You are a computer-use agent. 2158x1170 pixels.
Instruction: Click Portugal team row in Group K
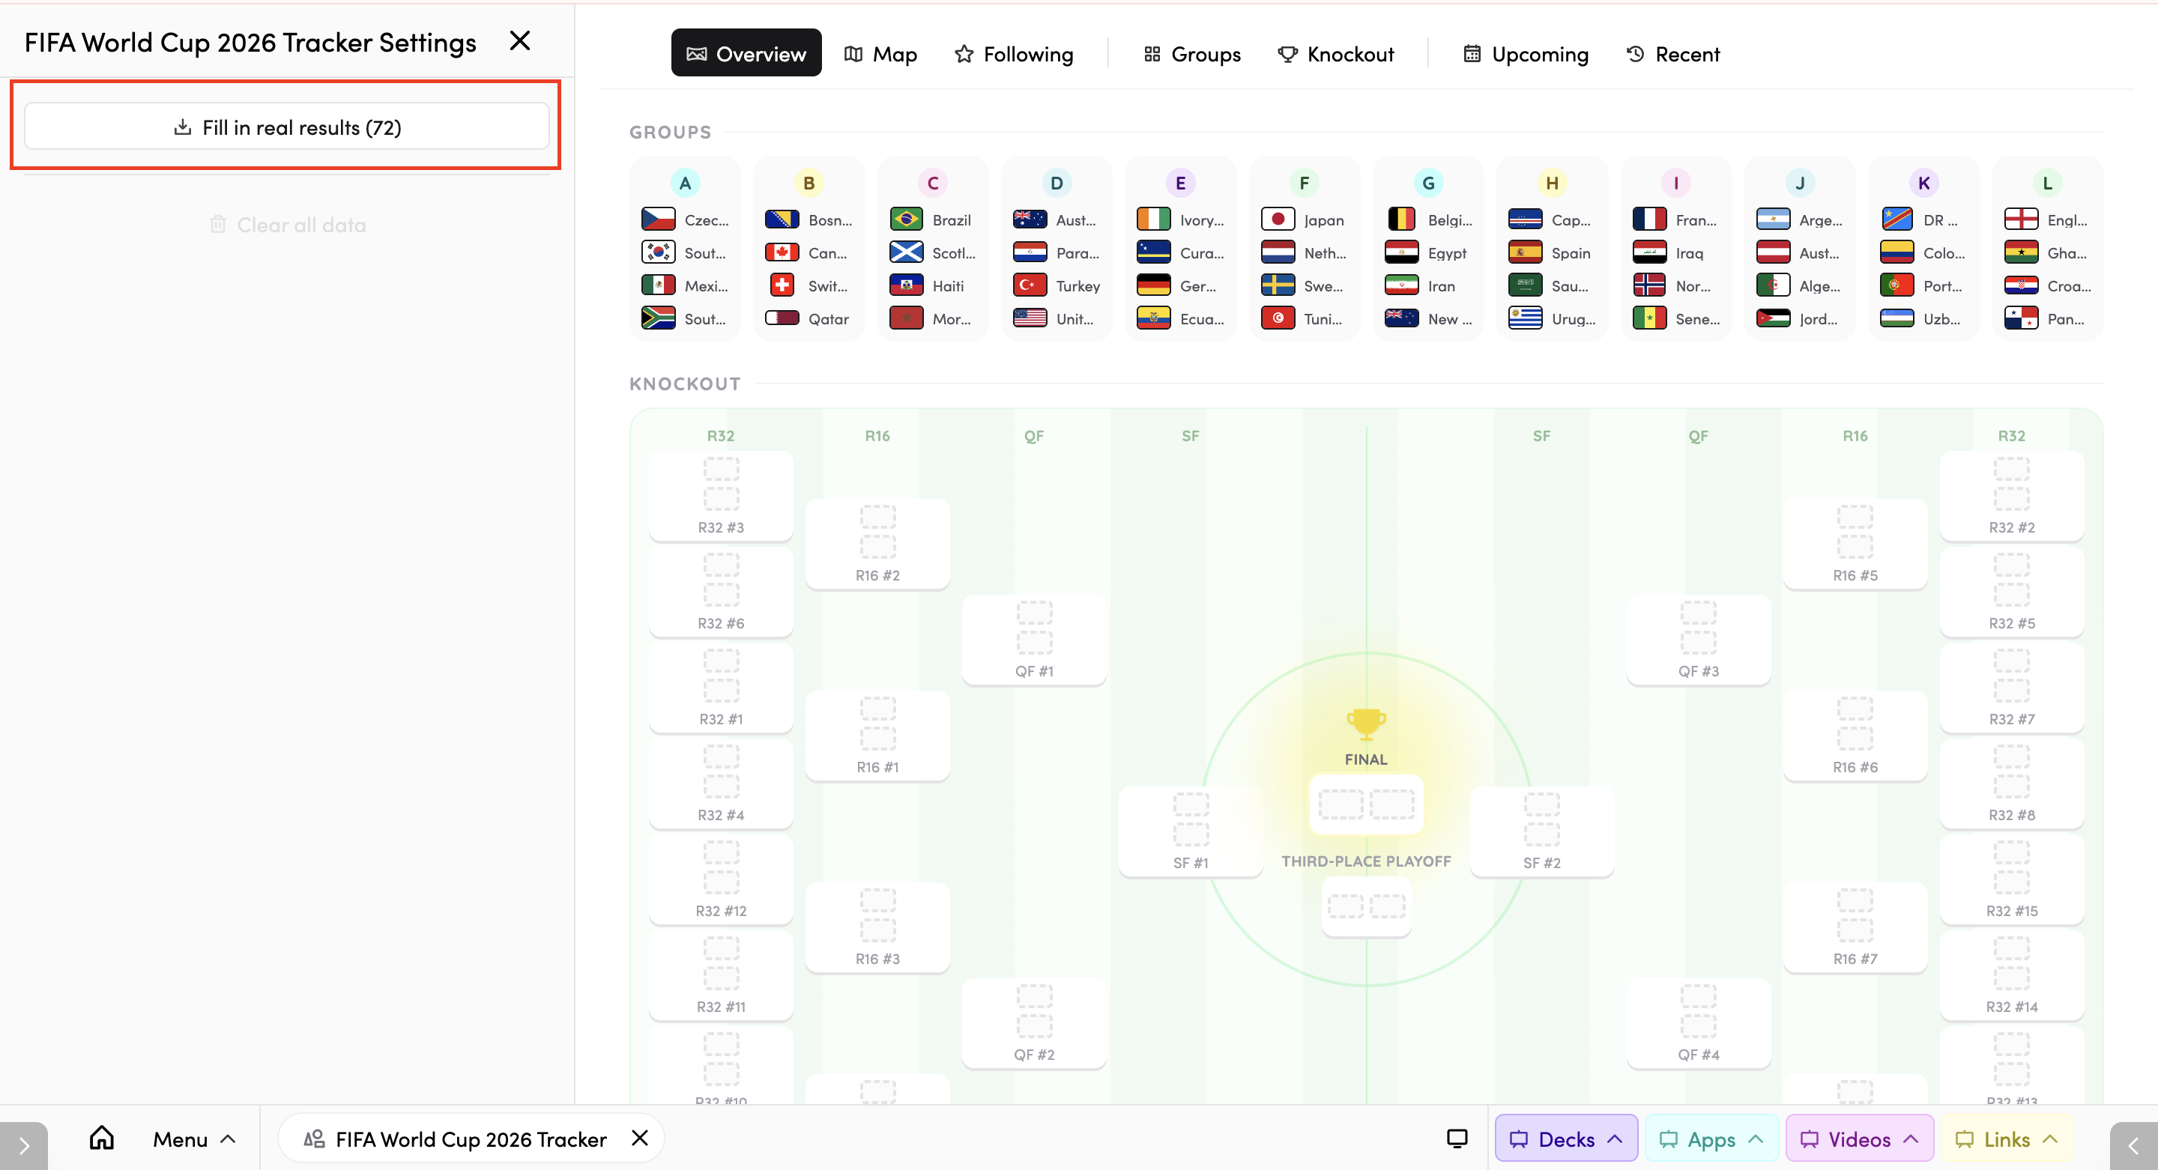click(1924, 285)
